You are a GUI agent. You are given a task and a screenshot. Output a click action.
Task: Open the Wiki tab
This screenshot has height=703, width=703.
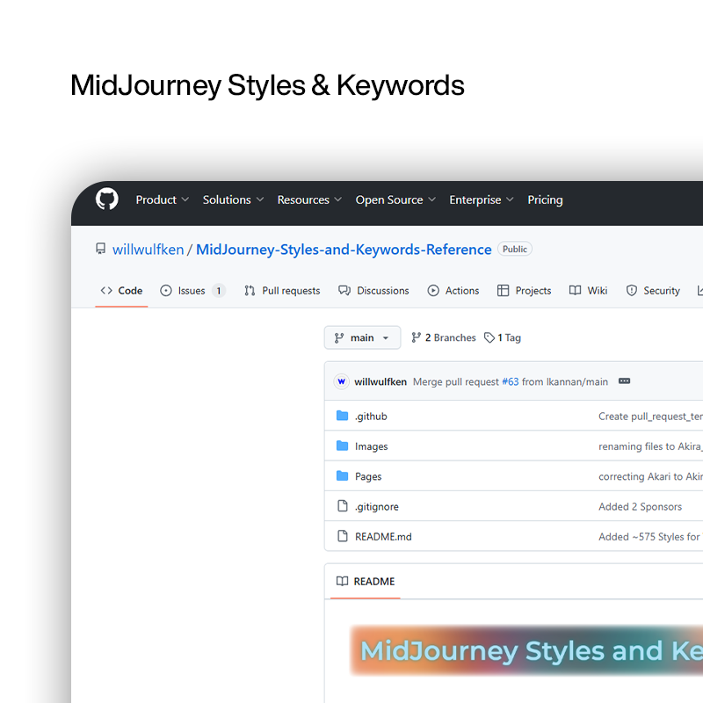588,291
